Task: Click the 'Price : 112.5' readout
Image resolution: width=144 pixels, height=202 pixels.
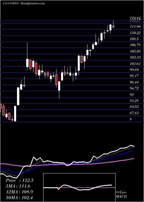Action: [20, 180]
